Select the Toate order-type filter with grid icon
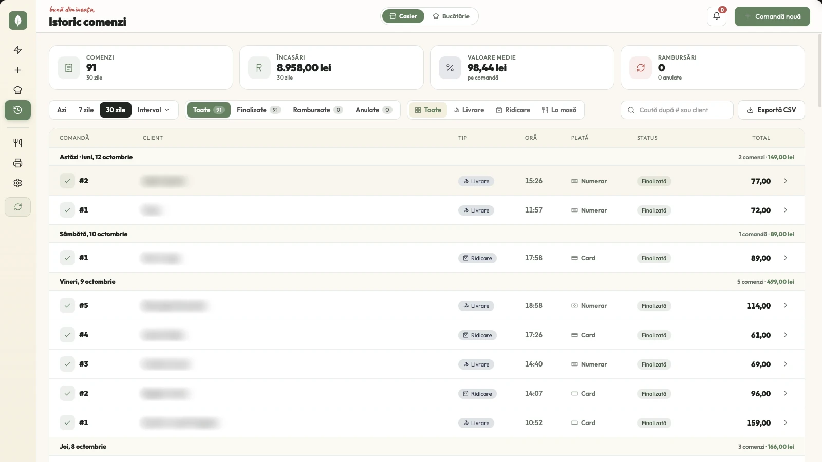This screenshot has width=822, height=462. pyautogui.click(x=428, y=110)
